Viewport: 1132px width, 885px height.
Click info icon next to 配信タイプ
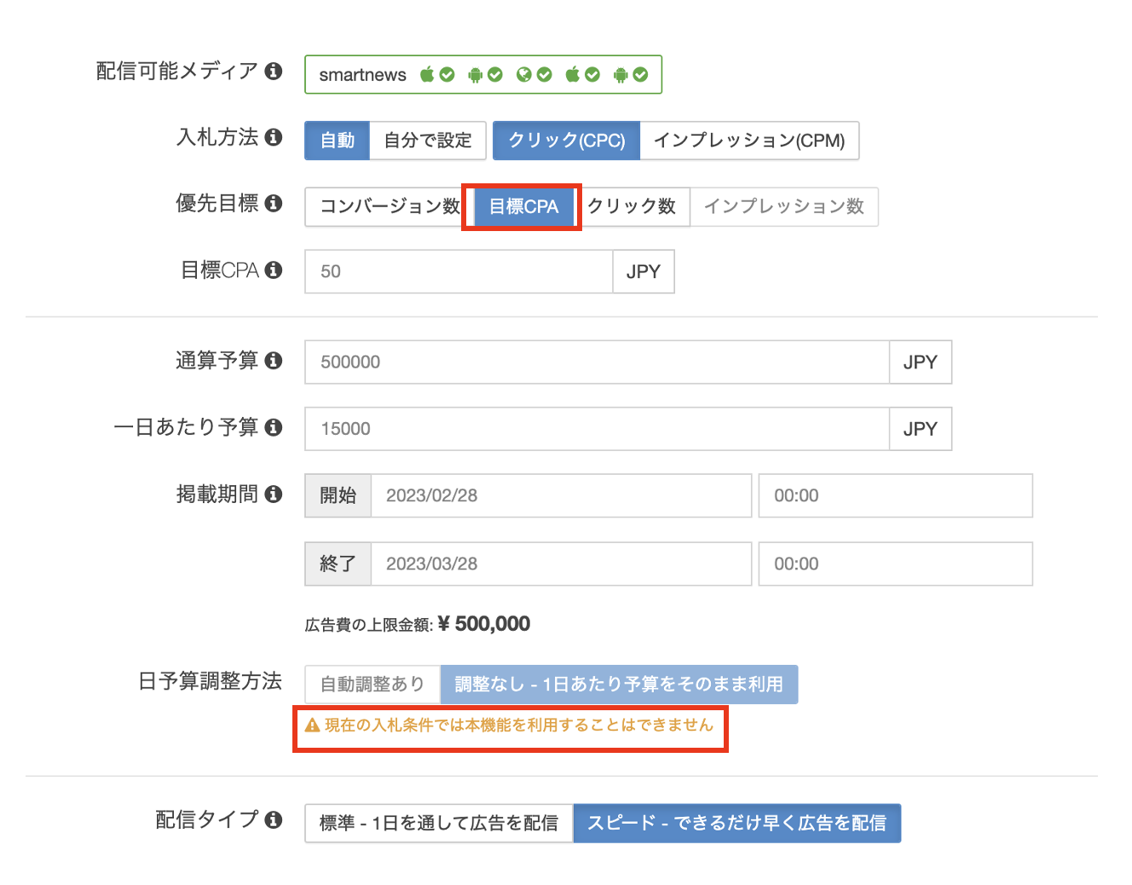(273, 819)
